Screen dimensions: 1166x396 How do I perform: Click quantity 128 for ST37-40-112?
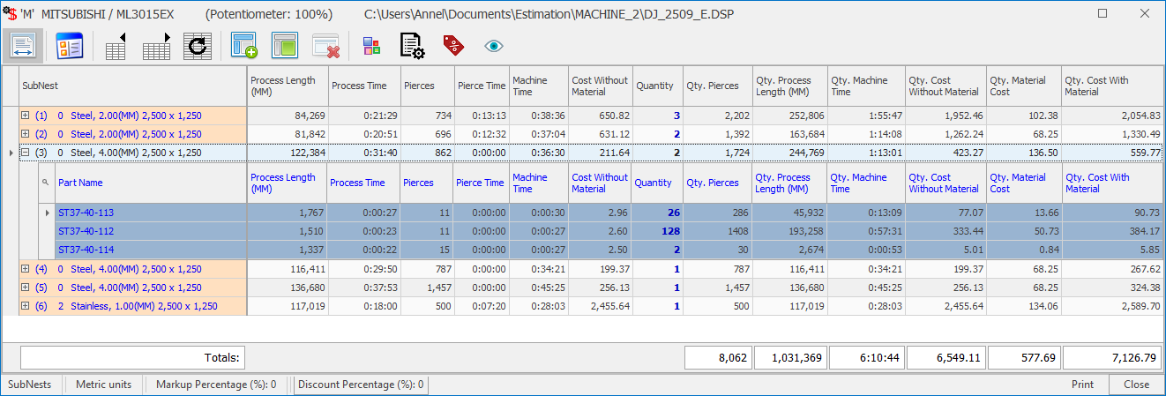pyautogui.click(x=670, y=231)
